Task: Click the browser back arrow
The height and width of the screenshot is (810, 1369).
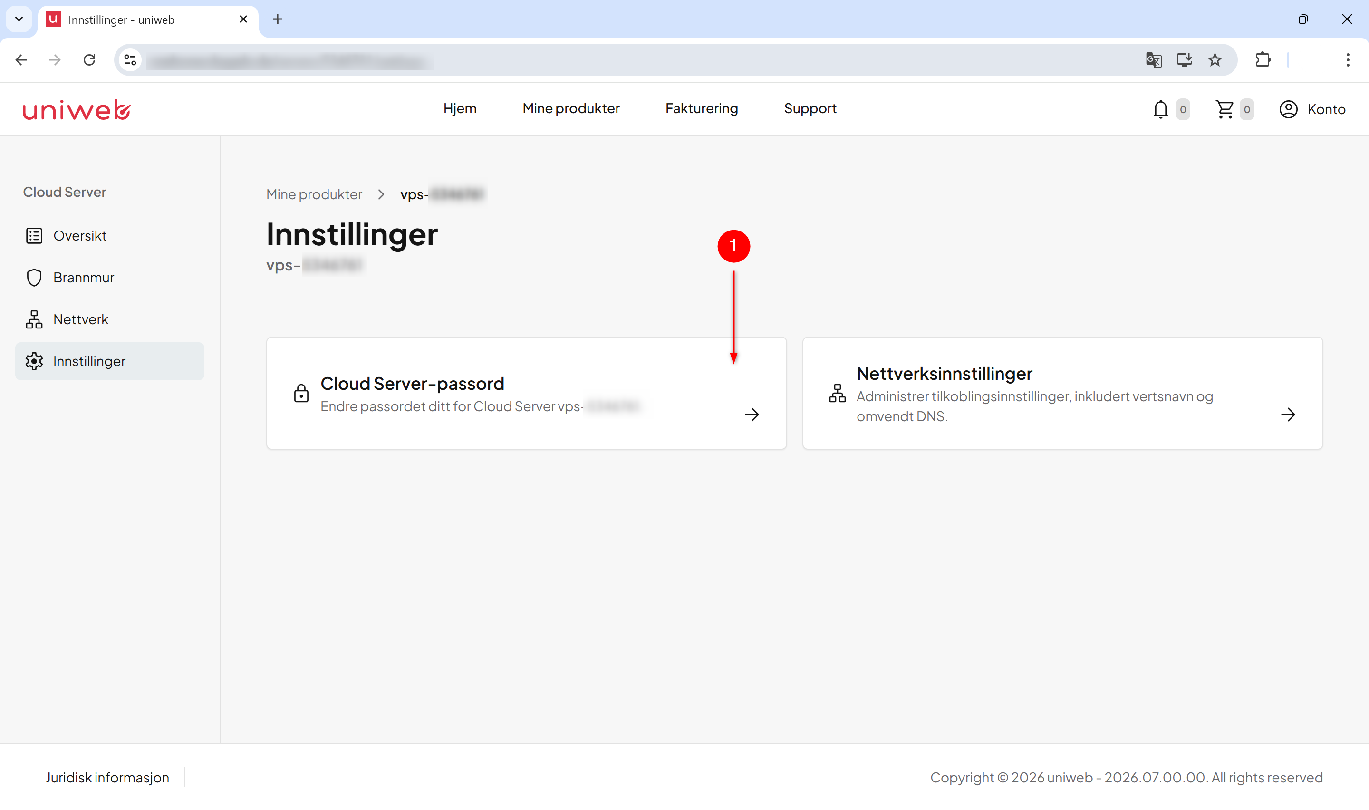Action: click(21, 60)
